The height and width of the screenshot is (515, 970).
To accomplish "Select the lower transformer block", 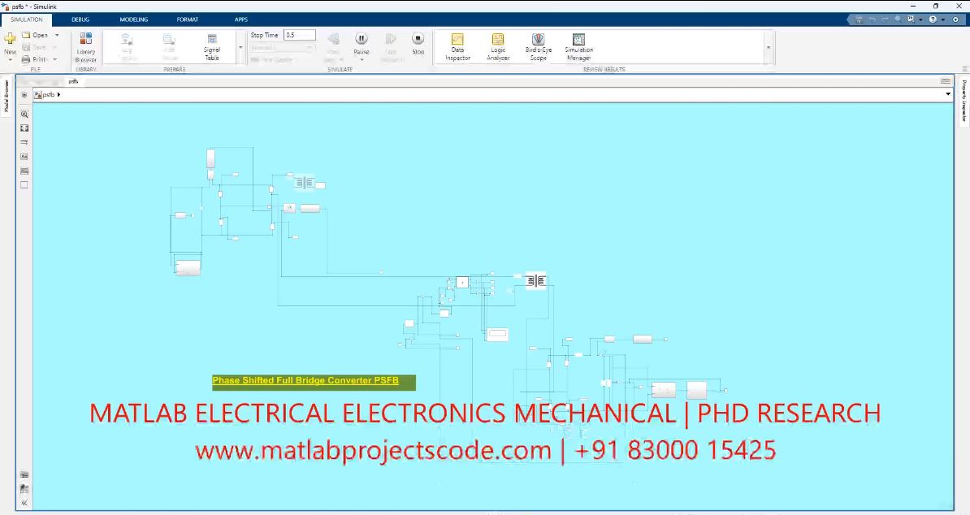I will [x=535, y=281].
